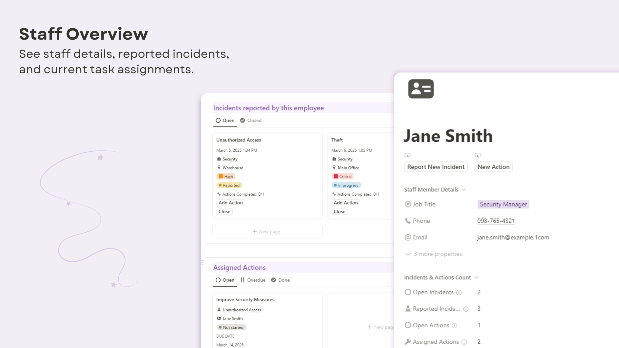619x348 pixels.
Task: Click Incidents reported by this employee heading
Action: click(x=269, y=108)
